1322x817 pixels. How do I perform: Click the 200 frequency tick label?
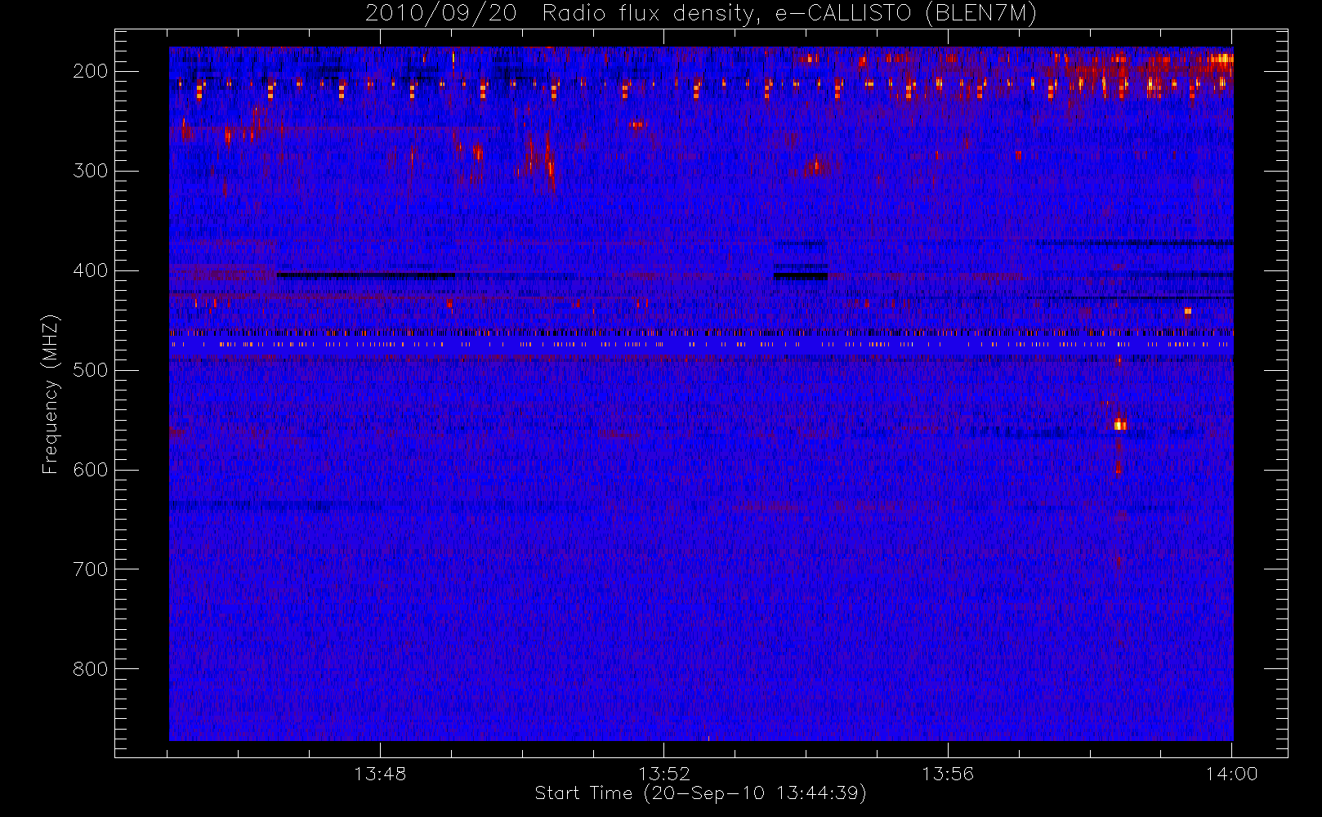click(x=91, y=72)
